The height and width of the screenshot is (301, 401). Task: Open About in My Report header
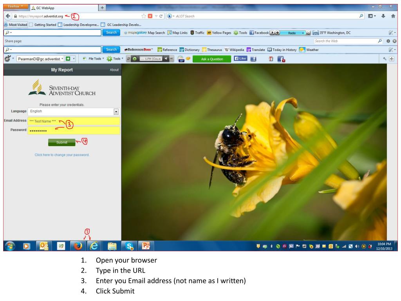[x=114, y=70]
